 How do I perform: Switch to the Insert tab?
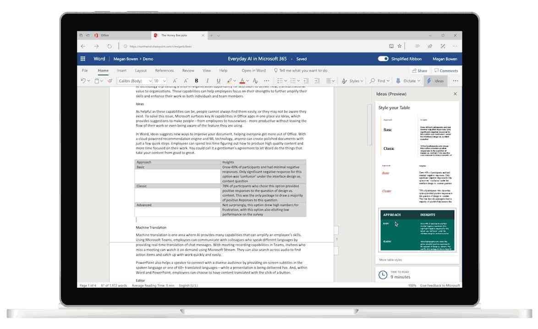[121, 70]
